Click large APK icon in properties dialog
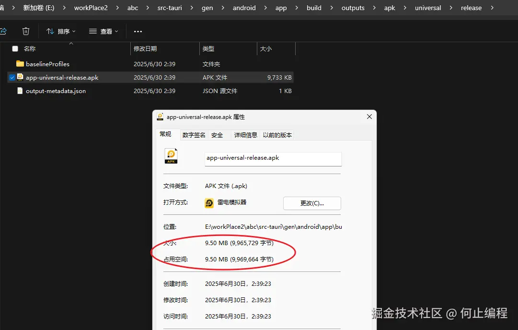 (x=171, y=156)
